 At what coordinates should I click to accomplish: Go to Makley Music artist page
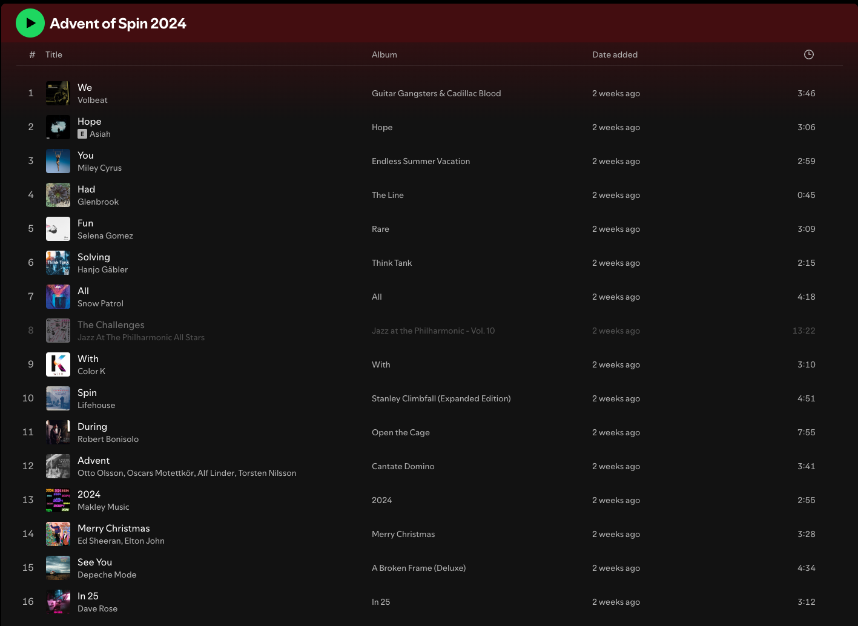click(104, 507)
